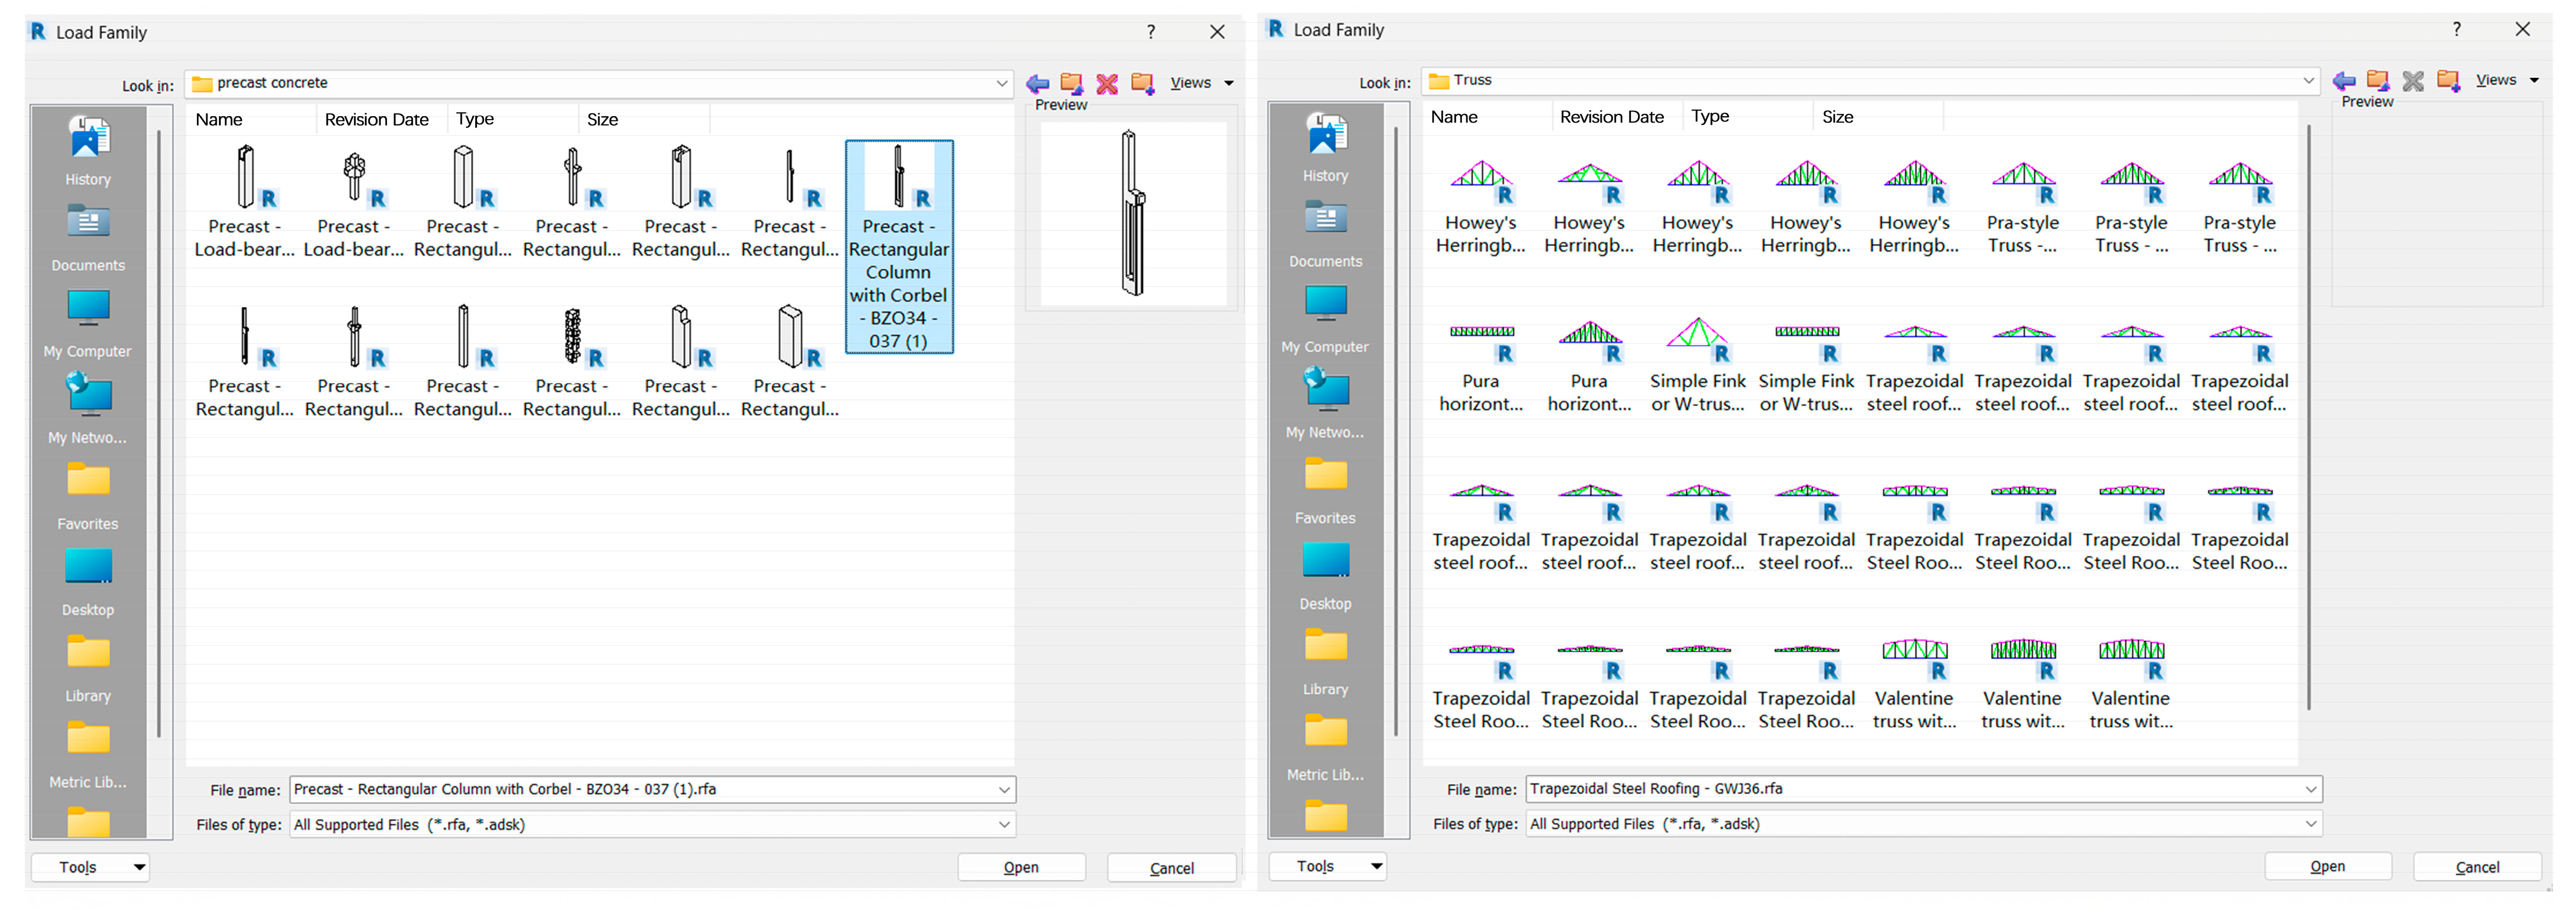Click the back arrow in left dialog

pos(1038,84)
